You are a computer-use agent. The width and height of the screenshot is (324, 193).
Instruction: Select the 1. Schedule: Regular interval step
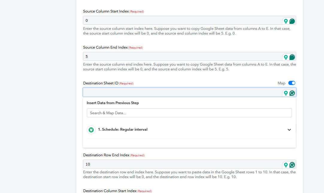pos(189,130)
